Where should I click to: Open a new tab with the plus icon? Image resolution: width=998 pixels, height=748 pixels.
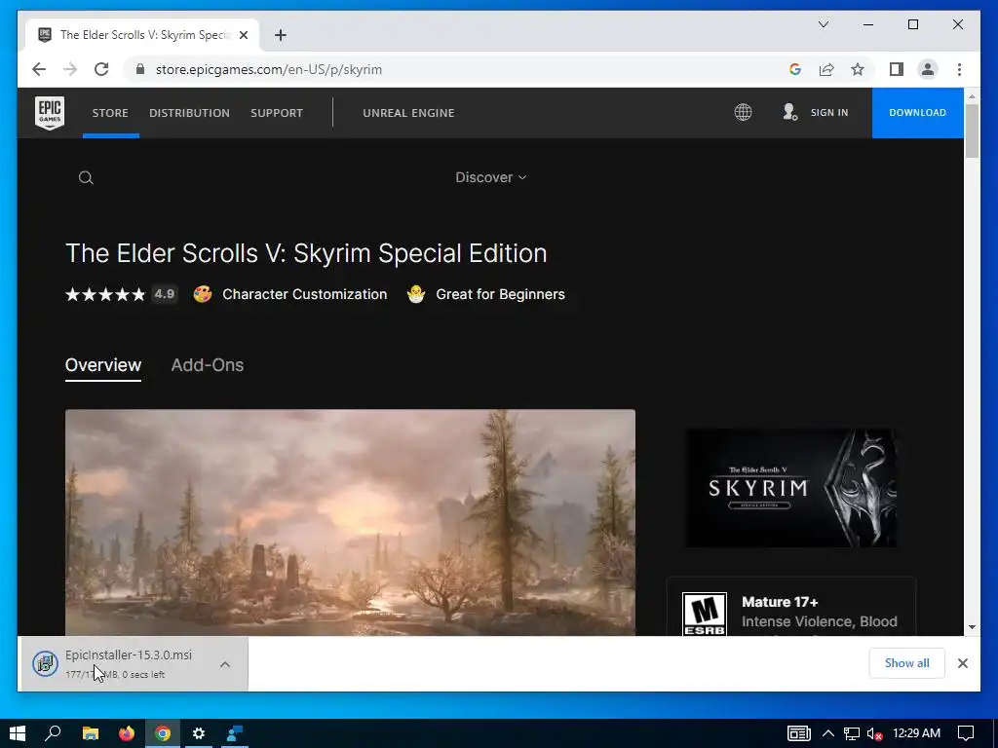click(x=281, y=35)
